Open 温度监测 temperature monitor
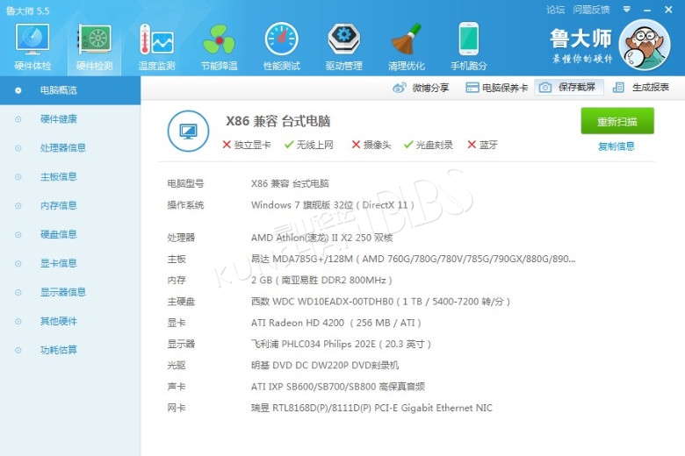685x456 pixels. pyautogui.click(x=156, y=47)
